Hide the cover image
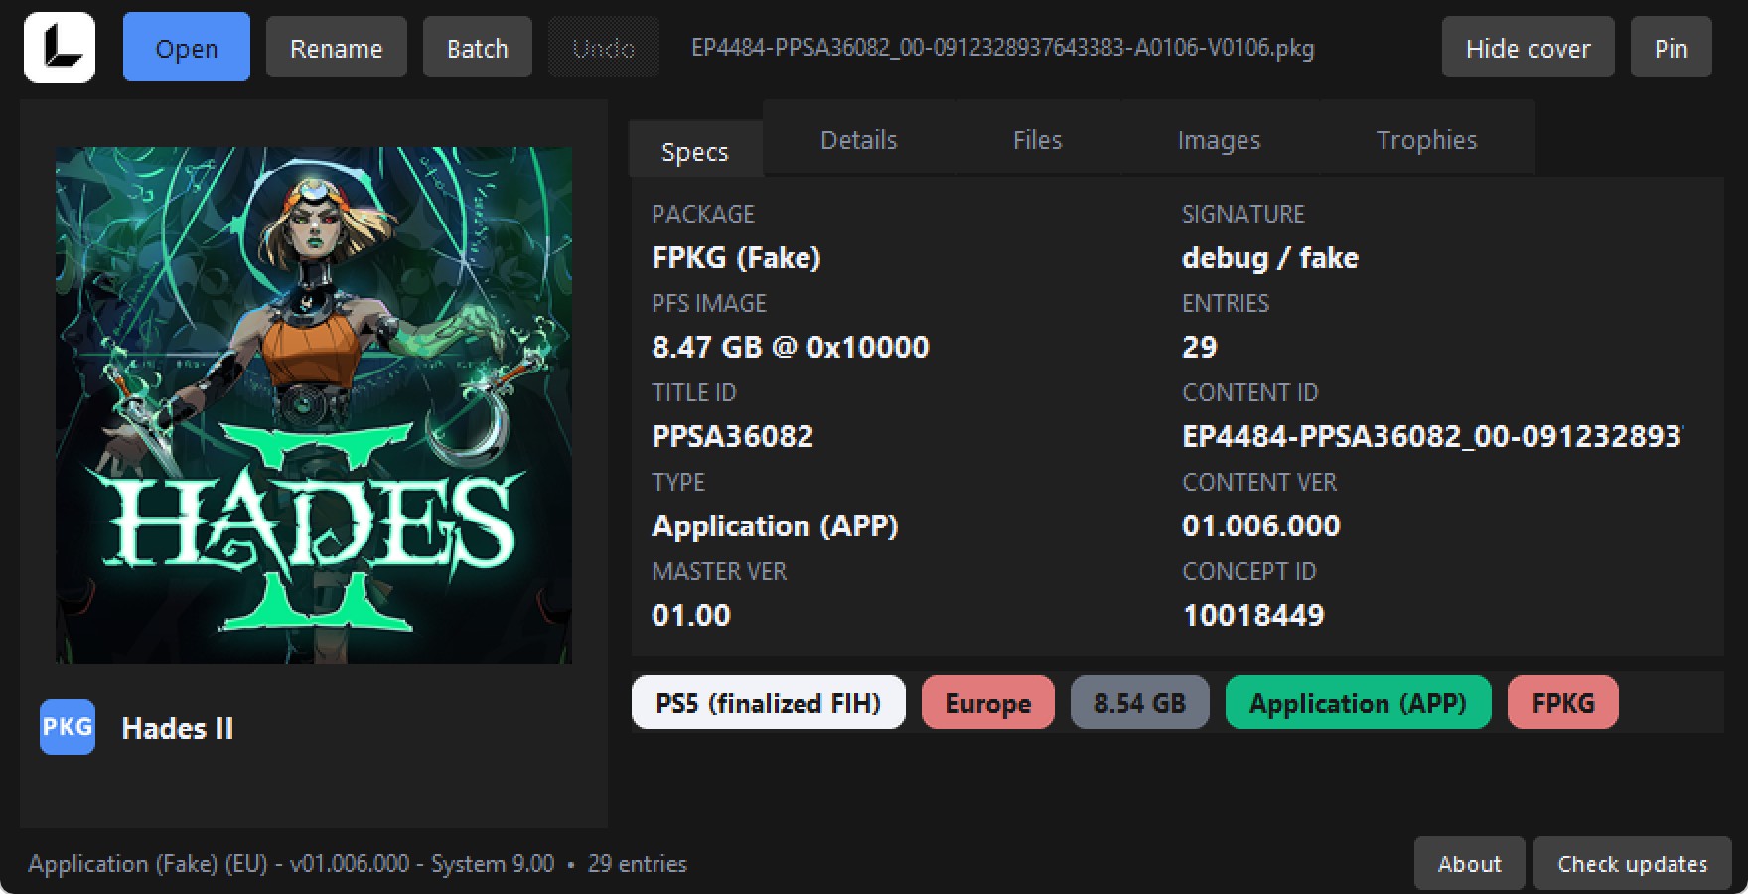The image size is (1748, 894). (1529, 48)
